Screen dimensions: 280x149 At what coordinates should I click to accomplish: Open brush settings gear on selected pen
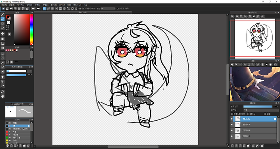[x=29, y=126]
